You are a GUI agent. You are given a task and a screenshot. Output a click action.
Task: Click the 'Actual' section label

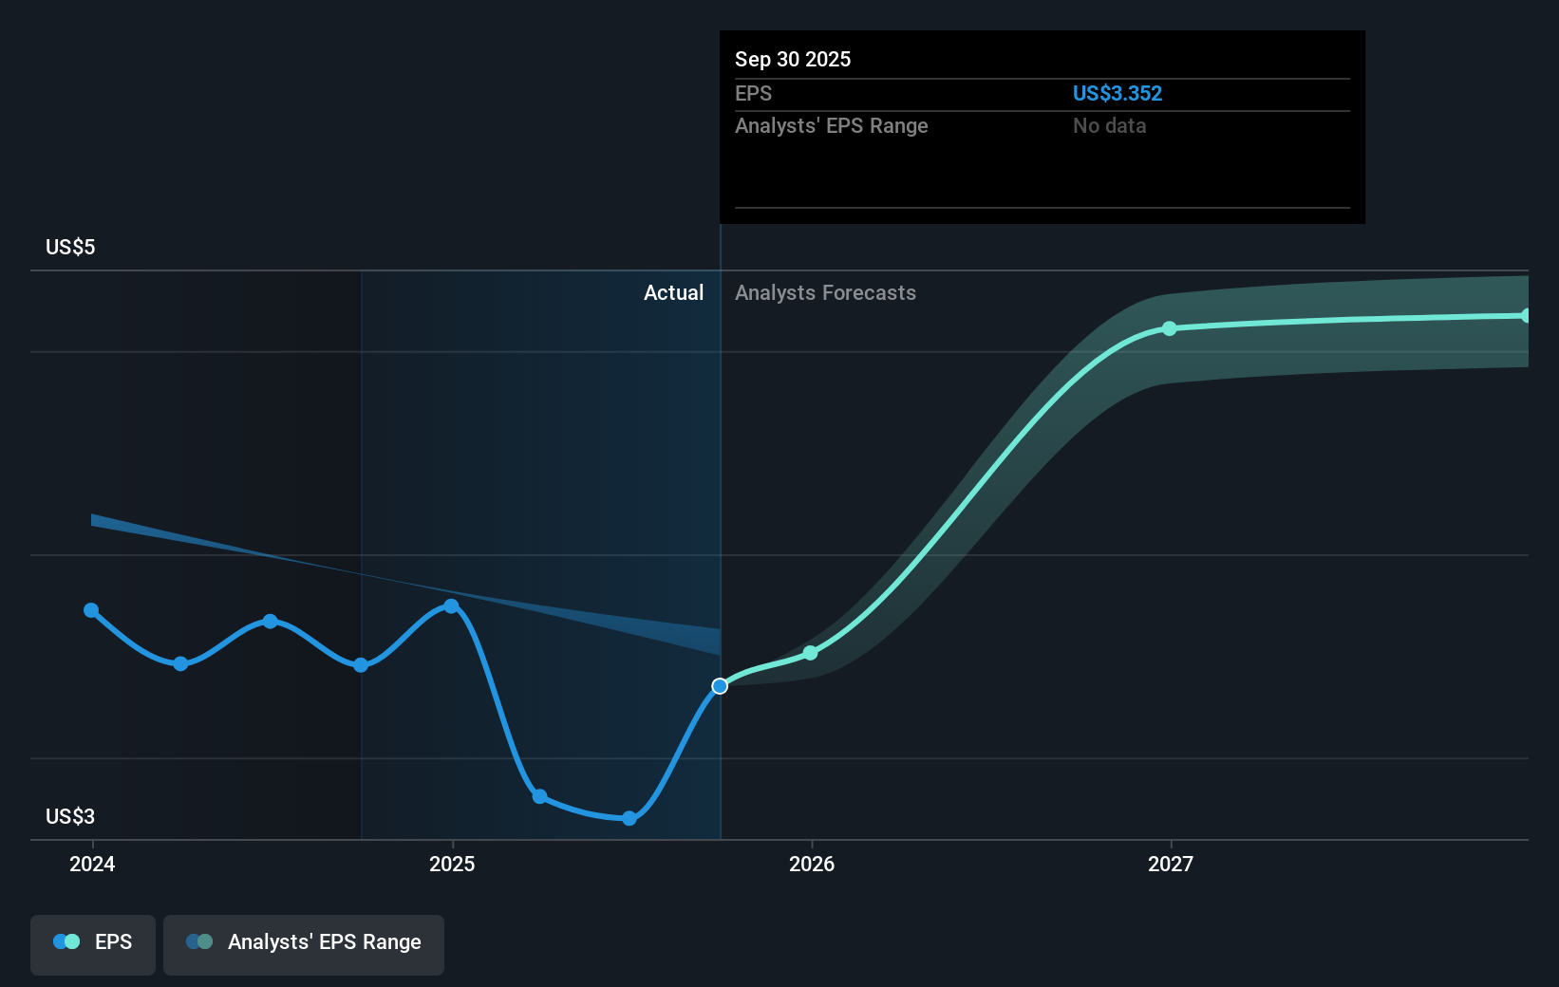pos(673,293)
